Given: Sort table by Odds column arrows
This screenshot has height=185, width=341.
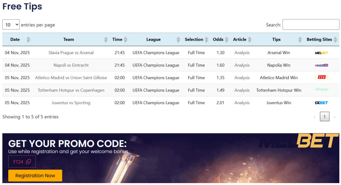Looking at the screenshot, I should pos(226,40).
